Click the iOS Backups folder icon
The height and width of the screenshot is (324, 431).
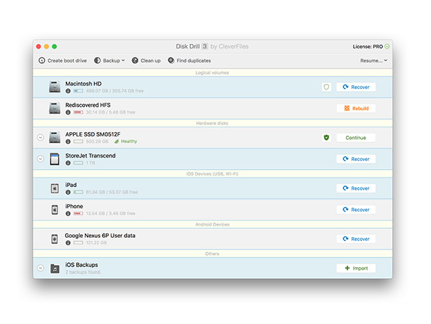55,269
